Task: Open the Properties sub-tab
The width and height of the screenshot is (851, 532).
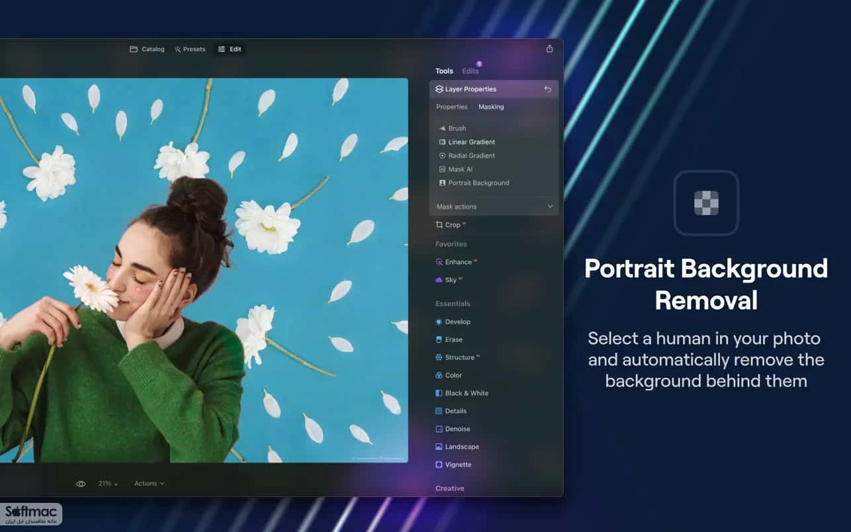Action: 452,107
